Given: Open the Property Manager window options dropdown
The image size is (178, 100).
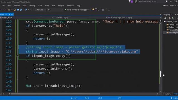Looking at the screenshot, I should coord(175,15).
